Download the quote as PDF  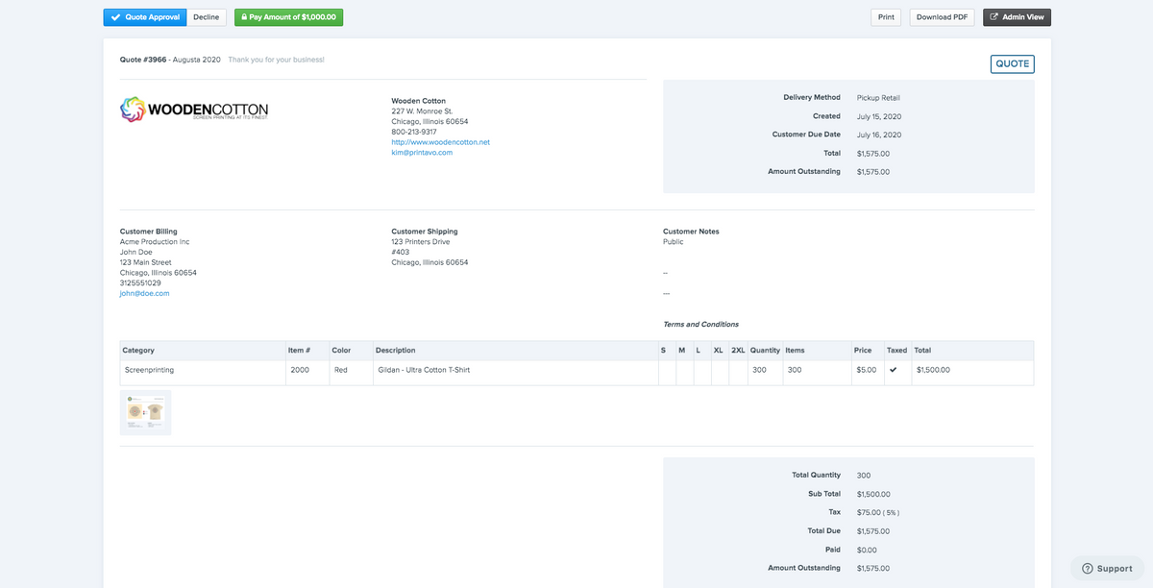[942, 17]
